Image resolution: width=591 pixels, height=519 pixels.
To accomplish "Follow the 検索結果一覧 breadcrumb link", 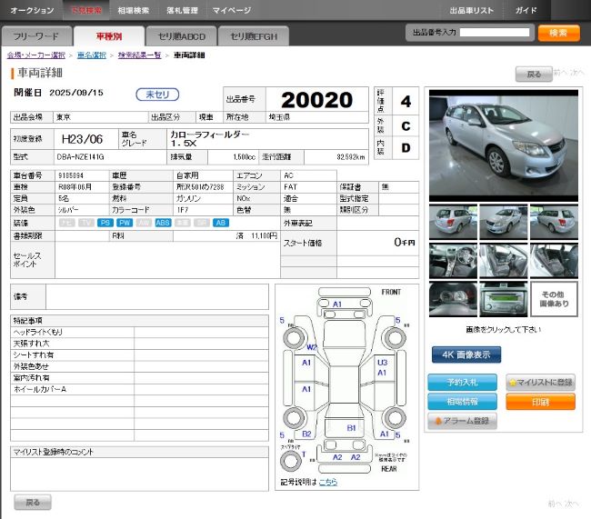I will [139, 55].
